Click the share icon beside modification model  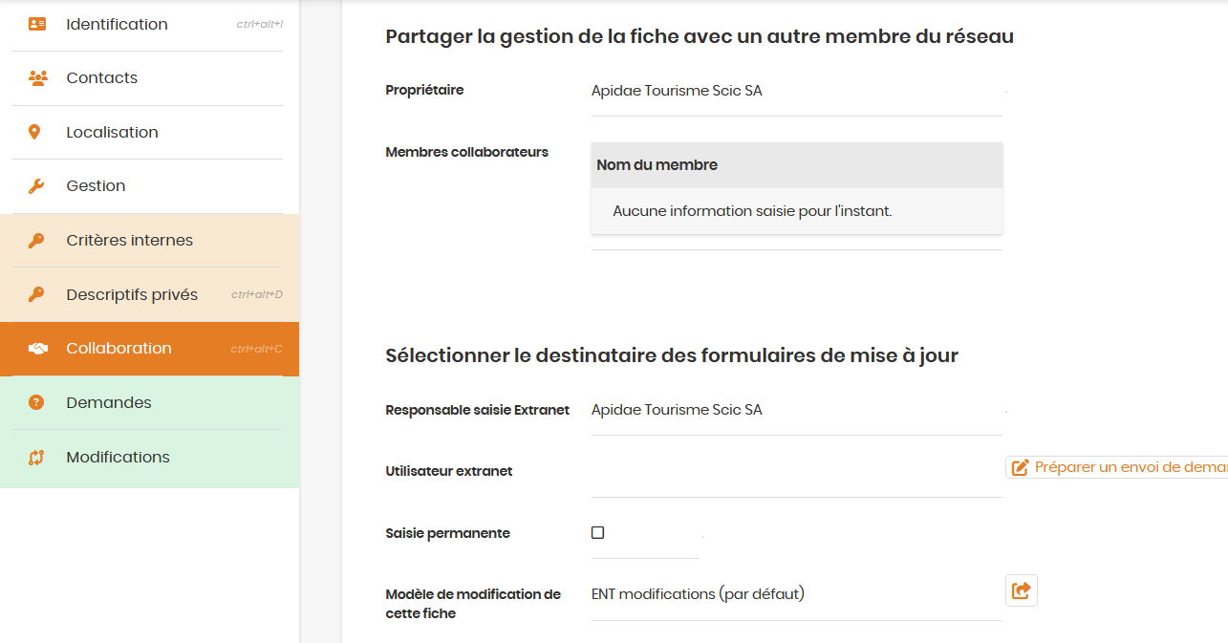click(1021, 590)
